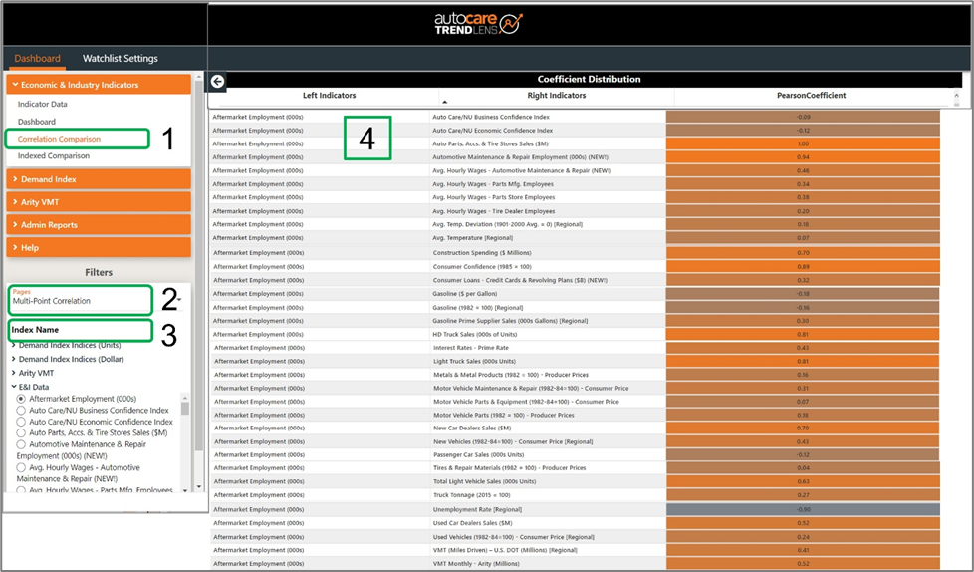Expand the Arity VMT menu section
This screenshot has height=572, width=974.
point(99,202)
